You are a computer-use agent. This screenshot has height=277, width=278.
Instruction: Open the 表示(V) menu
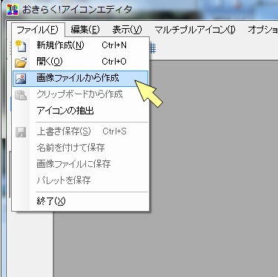(127, 30)
